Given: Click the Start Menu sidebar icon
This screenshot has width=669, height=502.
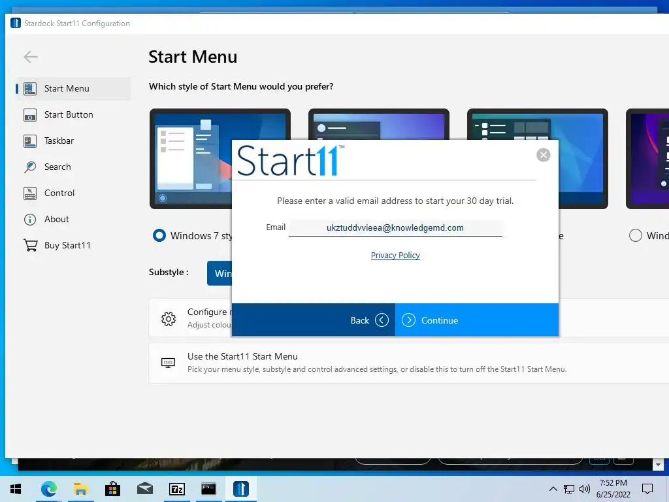Looking at the screenshot, I should [x=30, y=89].
